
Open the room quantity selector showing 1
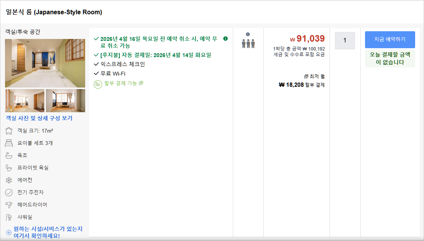click(x=345, y=40)
